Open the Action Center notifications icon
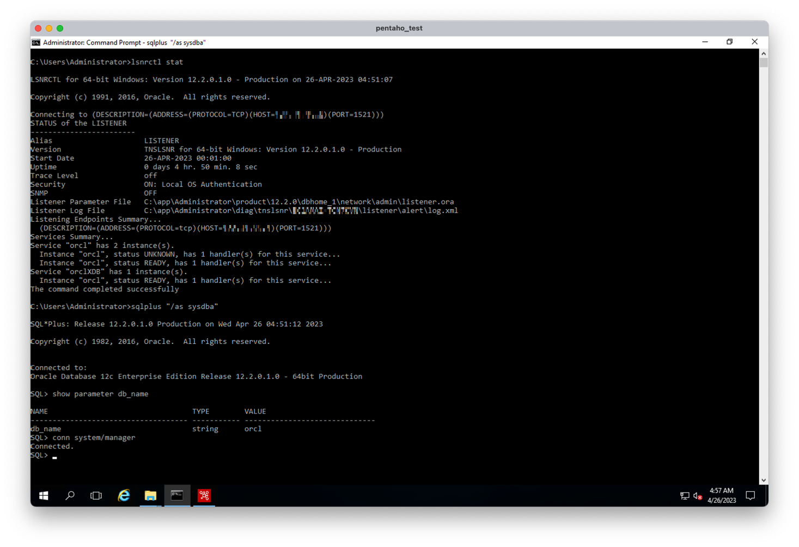The image size is (799, 547). (x=750, y=495)
